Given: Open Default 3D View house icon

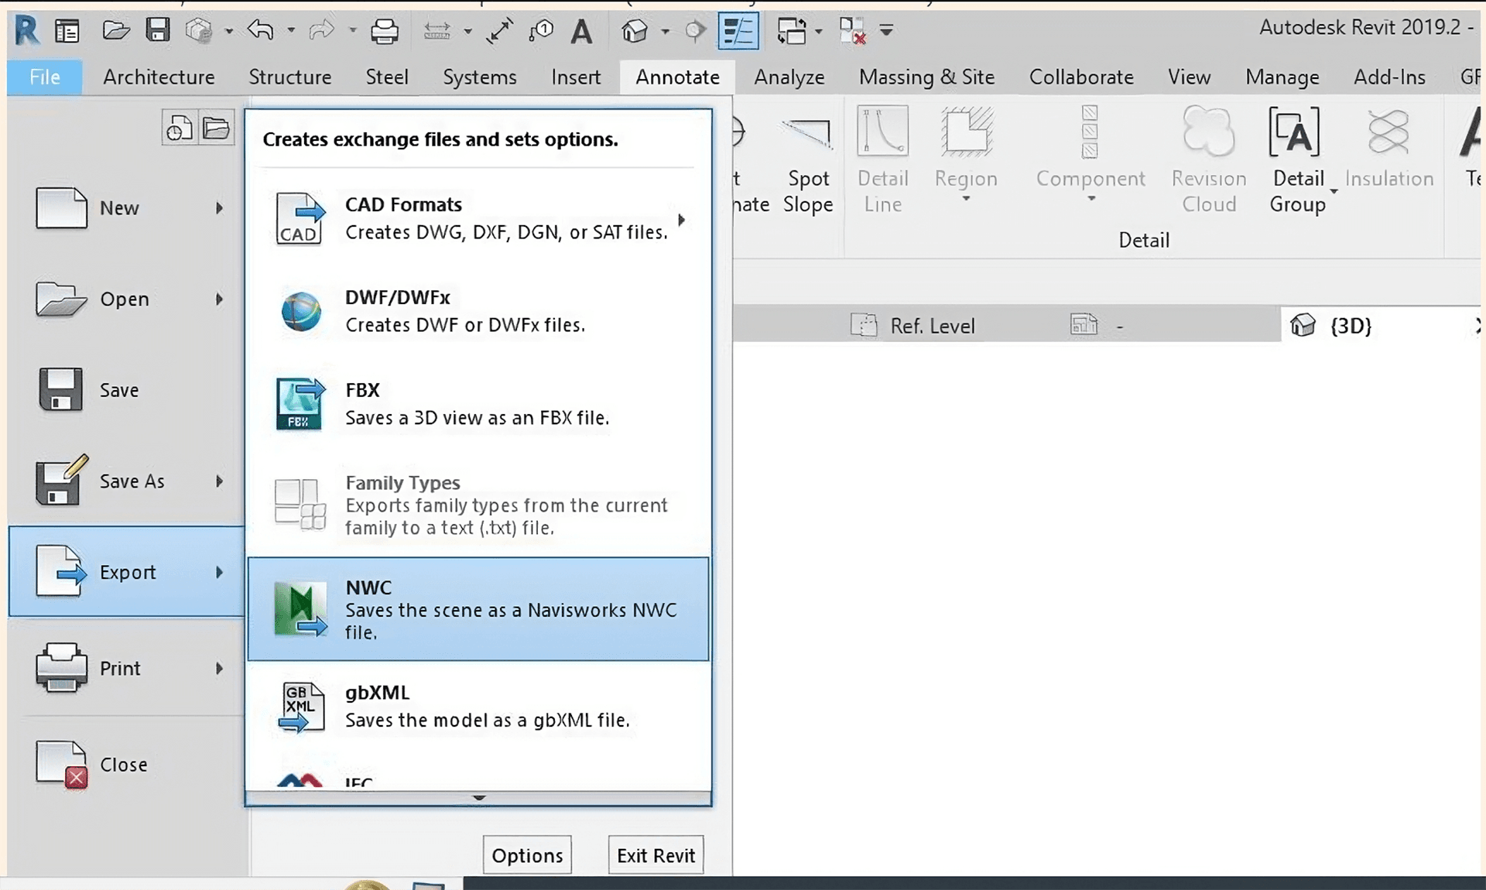Looking at the screenshot, I should (635, 31).
